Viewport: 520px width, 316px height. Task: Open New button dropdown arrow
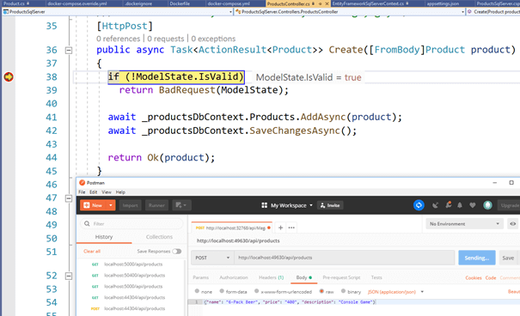point(111,205)
